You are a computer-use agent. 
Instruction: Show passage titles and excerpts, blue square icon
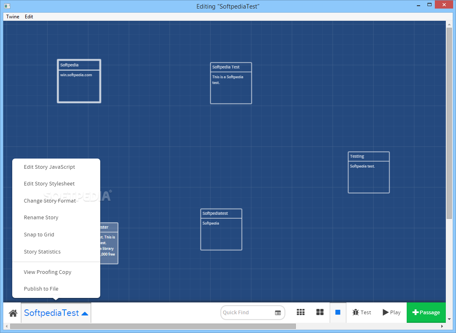coord(338,312)
